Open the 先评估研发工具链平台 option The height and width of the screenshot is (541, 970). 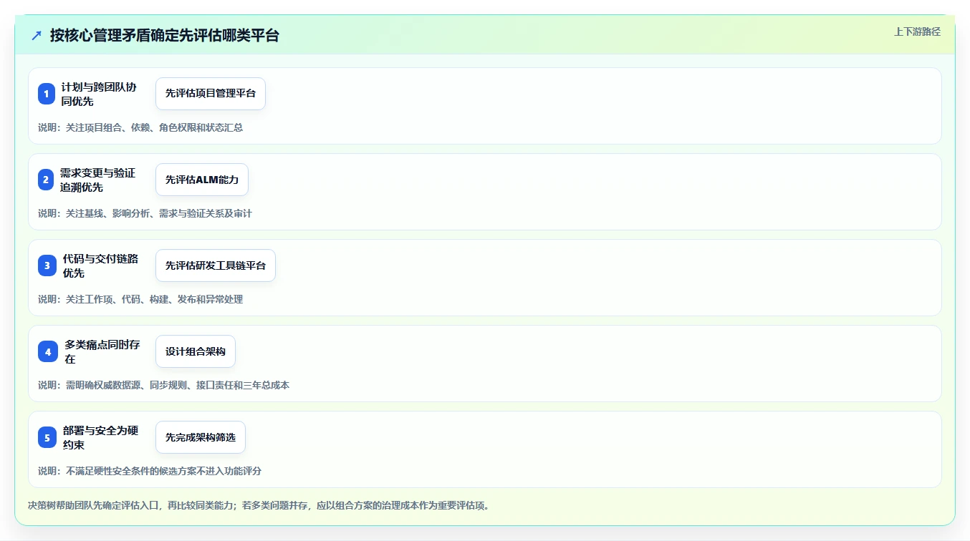(x=216, y=265)
